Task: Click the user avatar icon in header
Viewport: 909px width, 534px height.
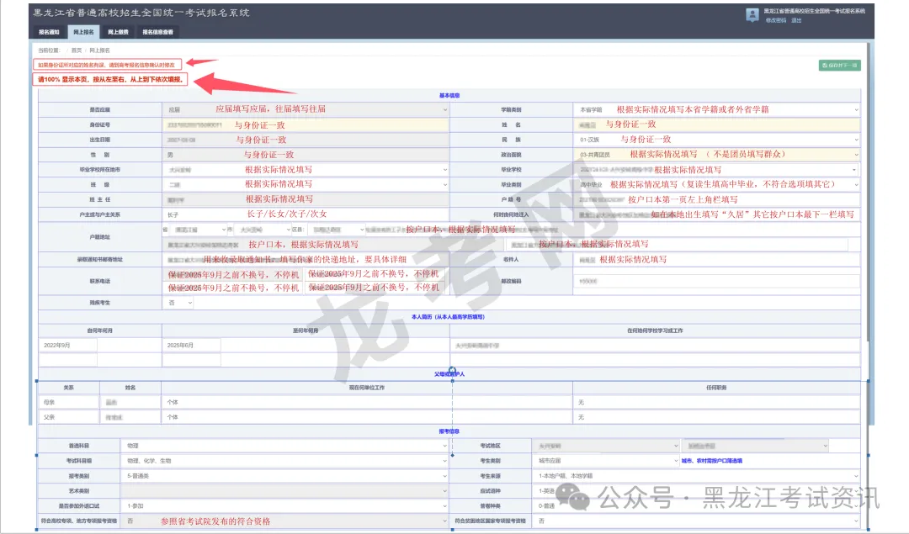Action: pyautogui.click(x=752, y=14)
